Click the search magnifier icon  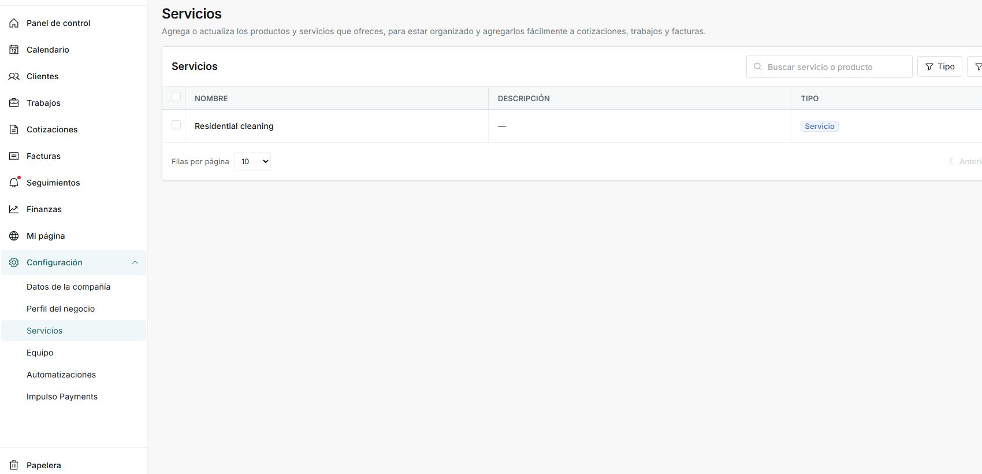click(758, 66)
